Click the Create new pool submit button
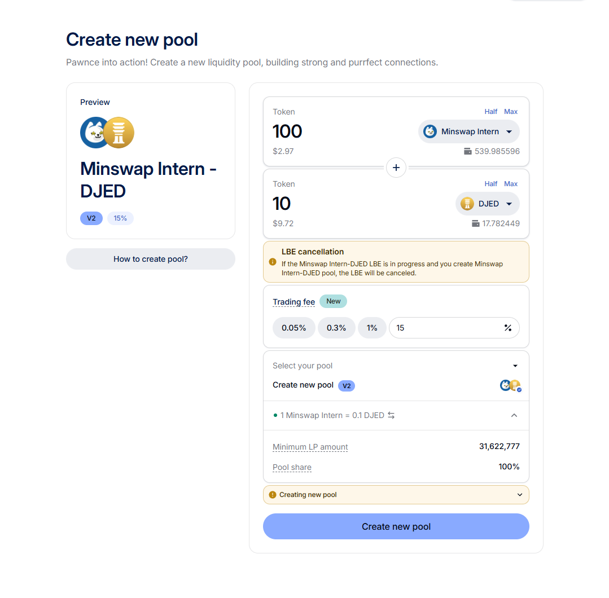This screenshot has height=598, width=609. coord(396,526)
